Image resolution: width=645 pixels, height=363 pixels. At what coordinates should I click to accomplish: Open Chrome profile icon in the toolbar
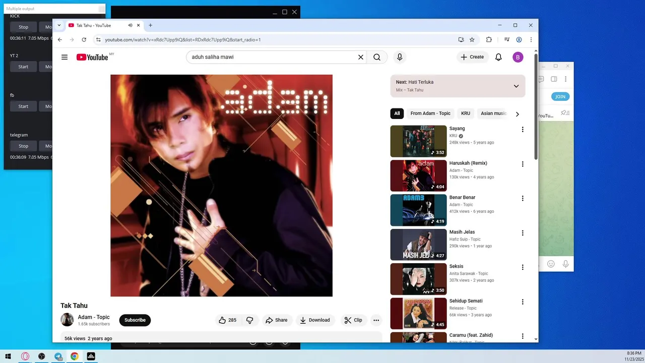tap(519, 39)
